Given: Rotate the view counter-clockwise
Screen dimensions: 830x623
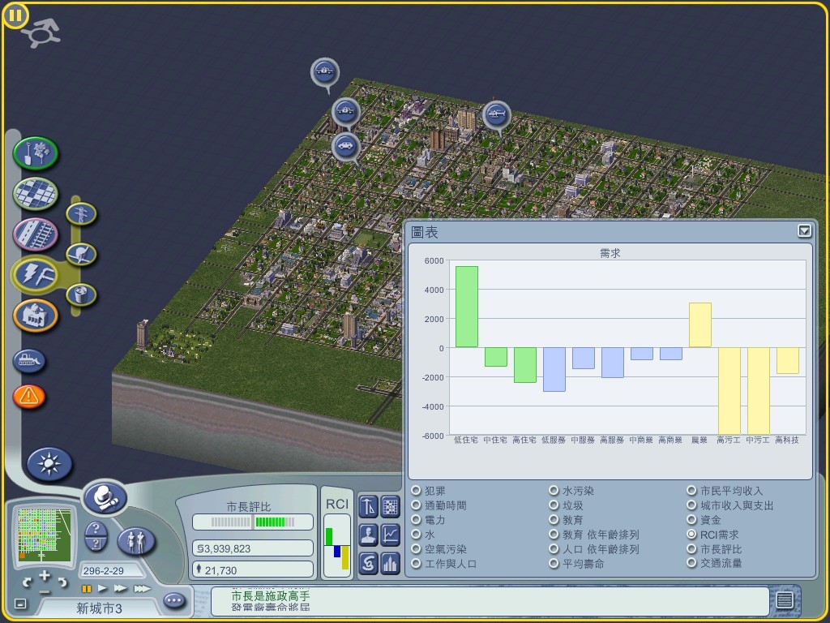Looking at the screenshot, I should pyautogui.click(x=27, y=582).
